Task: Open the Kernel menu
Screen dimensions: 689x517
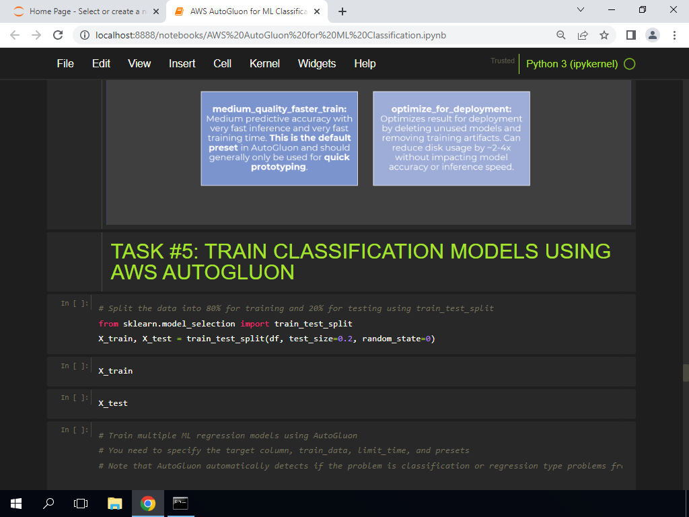Action: coord(264,64)
